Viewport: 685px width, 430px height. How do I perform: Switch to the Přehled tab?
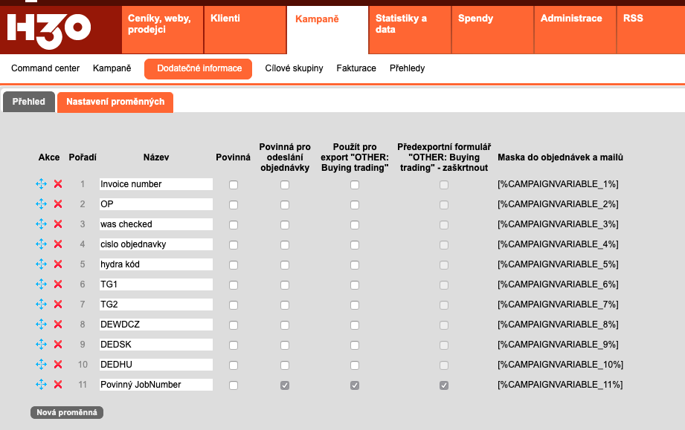point(28,102)
